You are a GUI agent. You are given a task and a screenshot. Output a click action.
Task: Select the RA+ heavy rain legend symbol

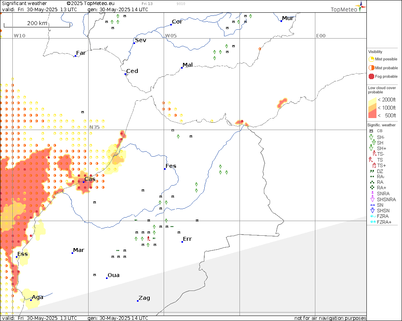pos(372,188)
